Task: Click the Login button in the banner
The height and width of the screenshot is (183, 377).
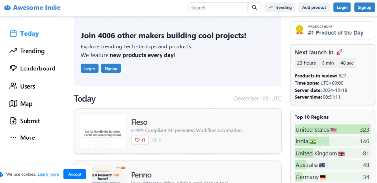Action: pyautogui.click(x=90, y=69)
